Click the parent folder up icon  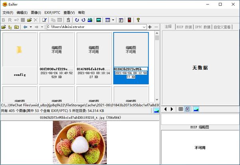click(x=16, y=27)
